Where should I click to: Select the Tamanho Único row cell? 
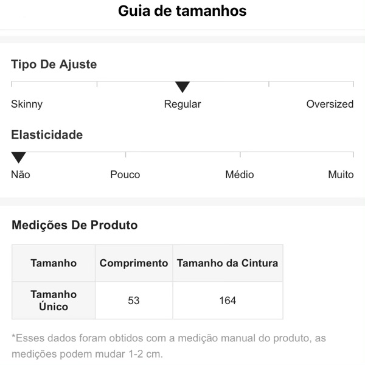click(54, 301)
